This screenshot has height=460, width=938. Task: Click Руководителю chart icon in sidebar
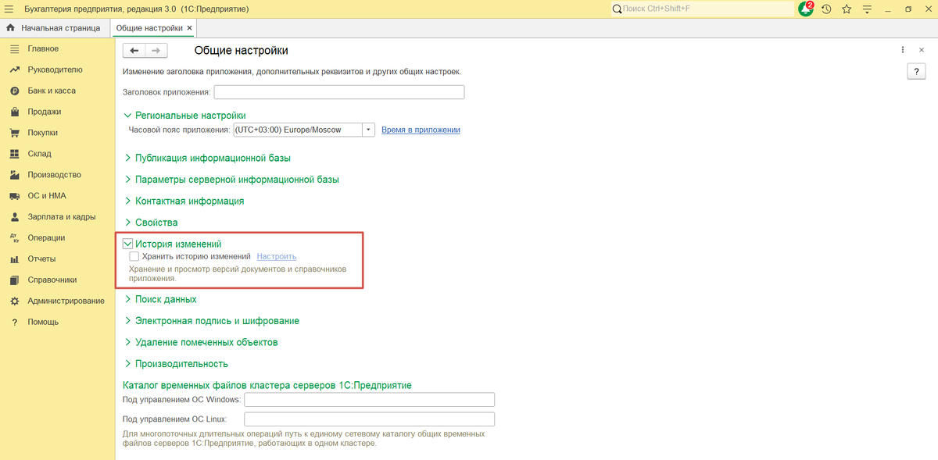(14, 70)
